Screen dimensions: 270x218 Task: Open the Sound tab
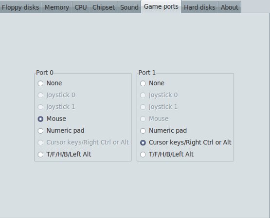(129, 7)
